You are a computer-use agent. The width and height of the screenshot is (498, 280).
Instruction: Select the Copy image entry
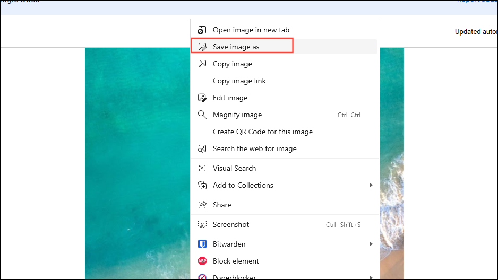285,64
